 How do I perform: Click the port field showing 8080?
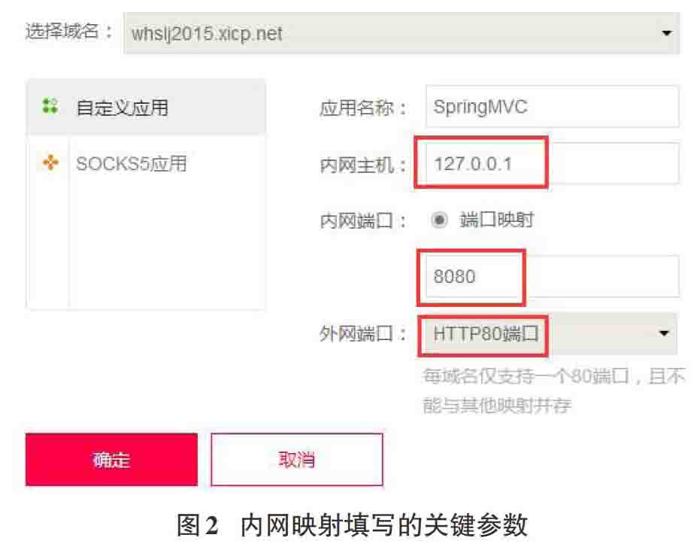[x=552, y=277]
